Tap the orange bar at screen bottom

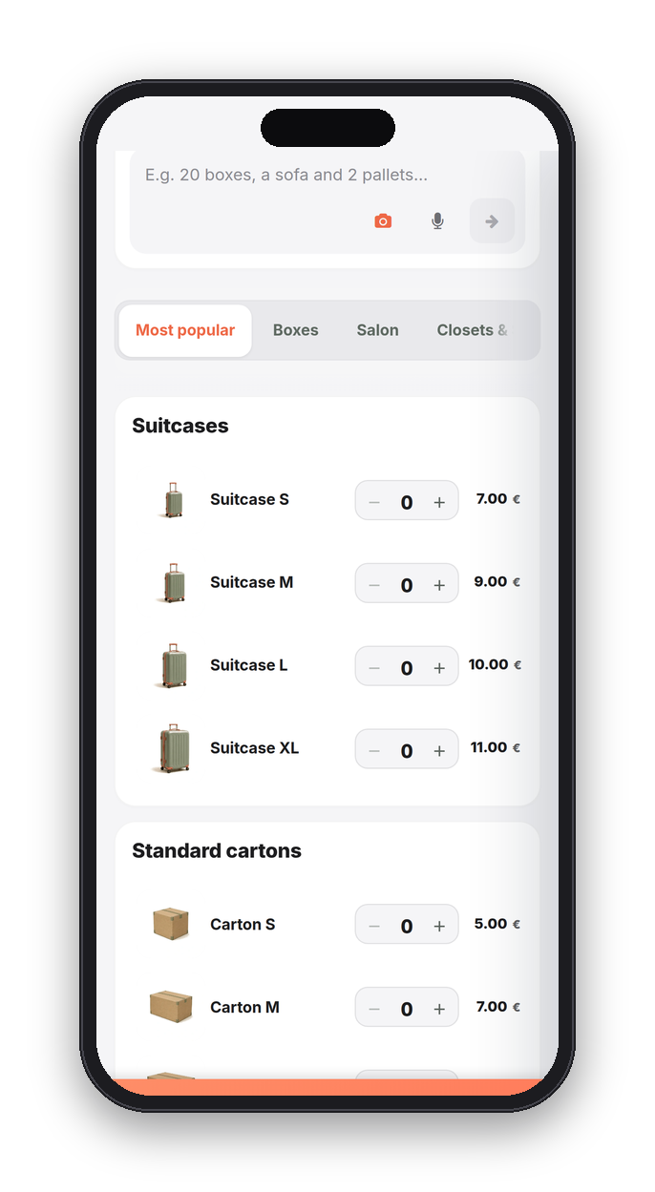[x=327, y=1087]
